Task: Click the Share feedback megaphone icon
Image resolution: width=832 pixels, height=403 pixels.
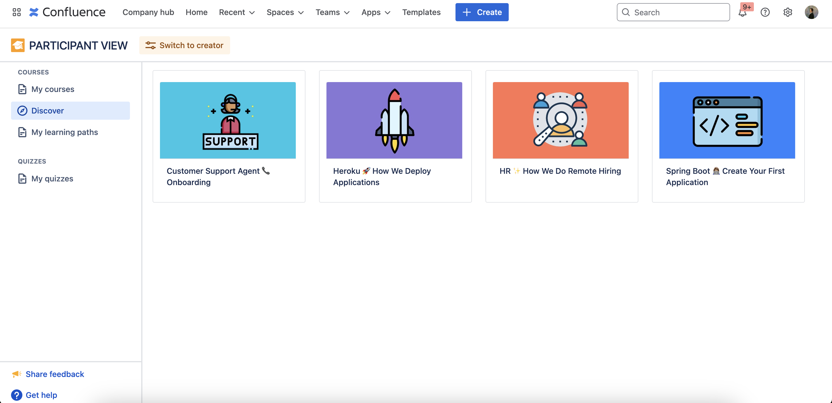Action: 16,374
